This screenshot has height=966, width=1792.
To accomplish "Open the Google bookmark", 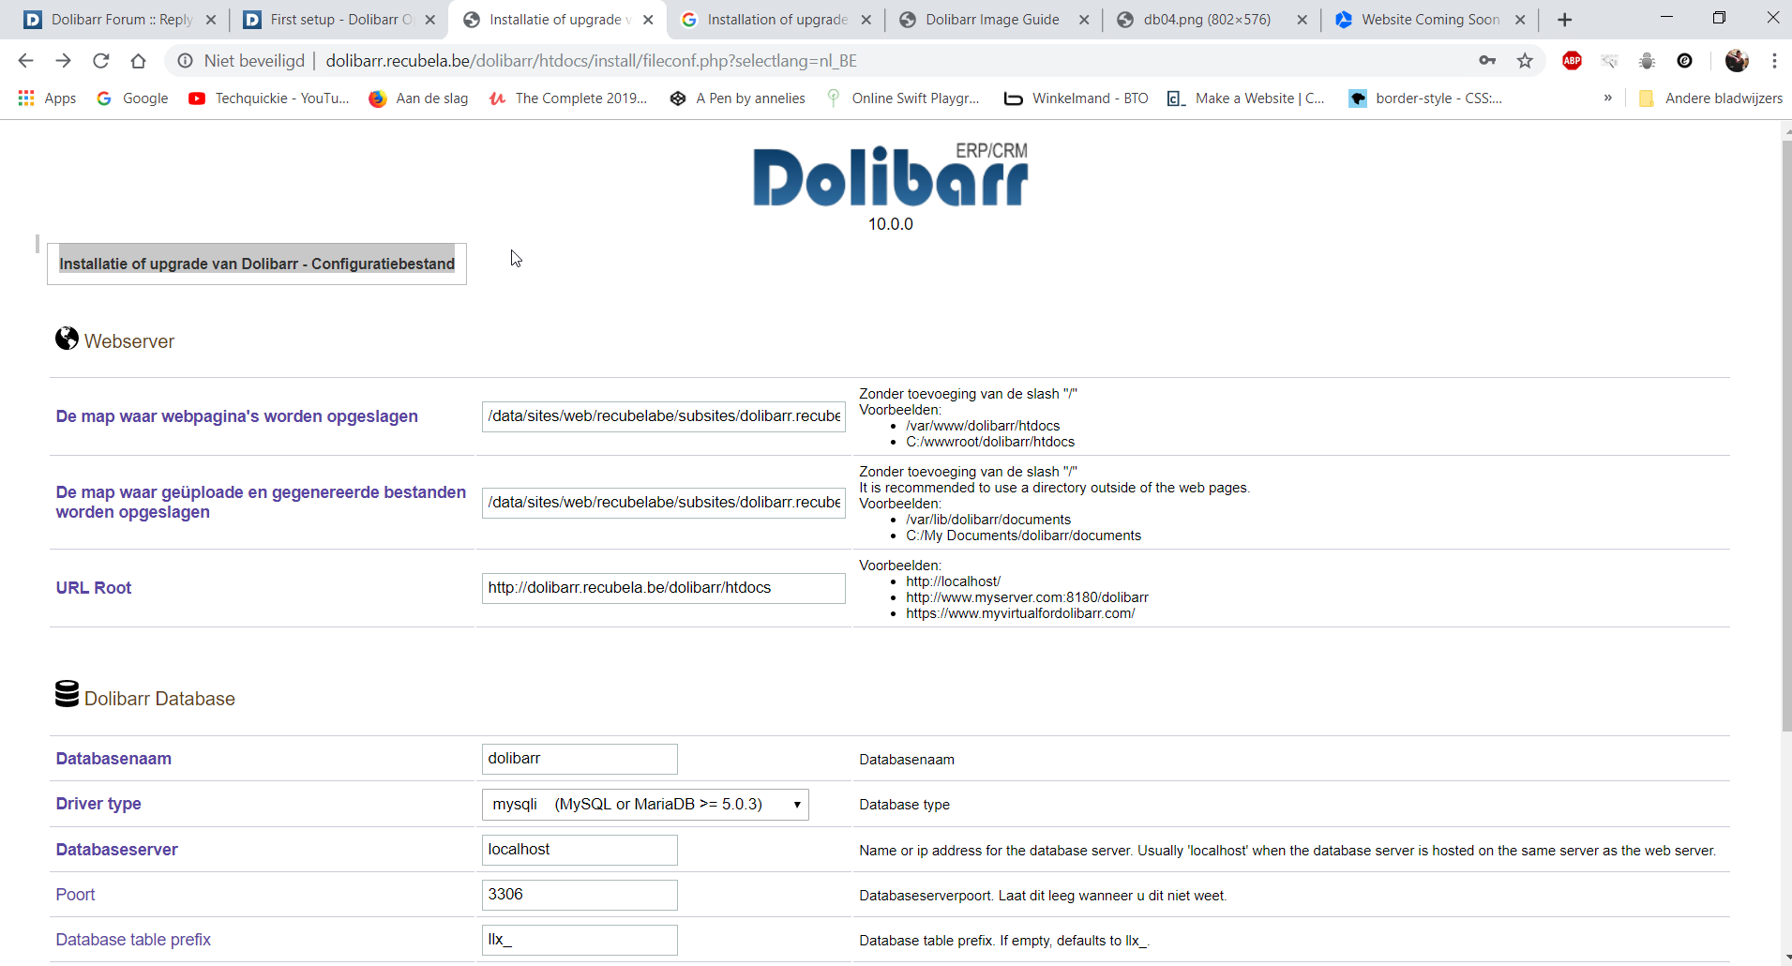I will click(132, 98).
